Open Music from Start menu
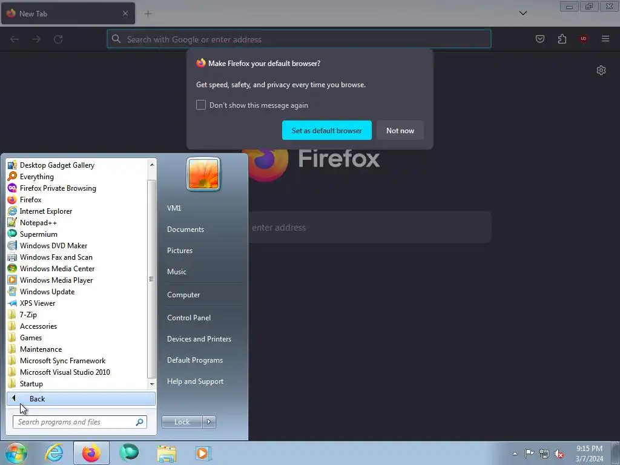Viewport: 620px width, 465px height. pyautogui.click(x=176, y=272)
